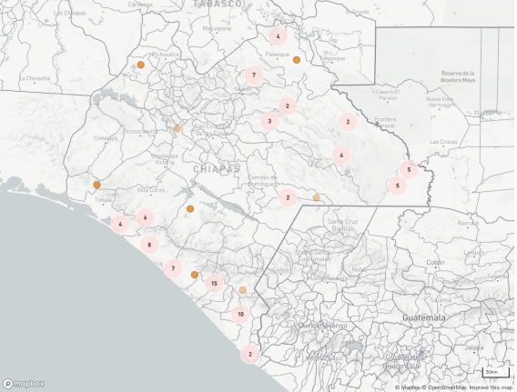
Task: Click the orange point below Villa Corzo
Action: pyautogui.click(x=190, y=209)
